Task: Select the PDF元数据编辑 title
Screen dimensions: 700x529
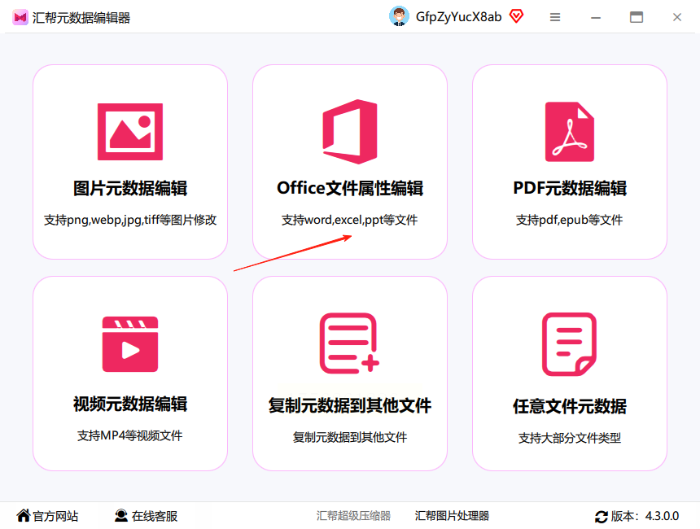Action: point(570,188)
